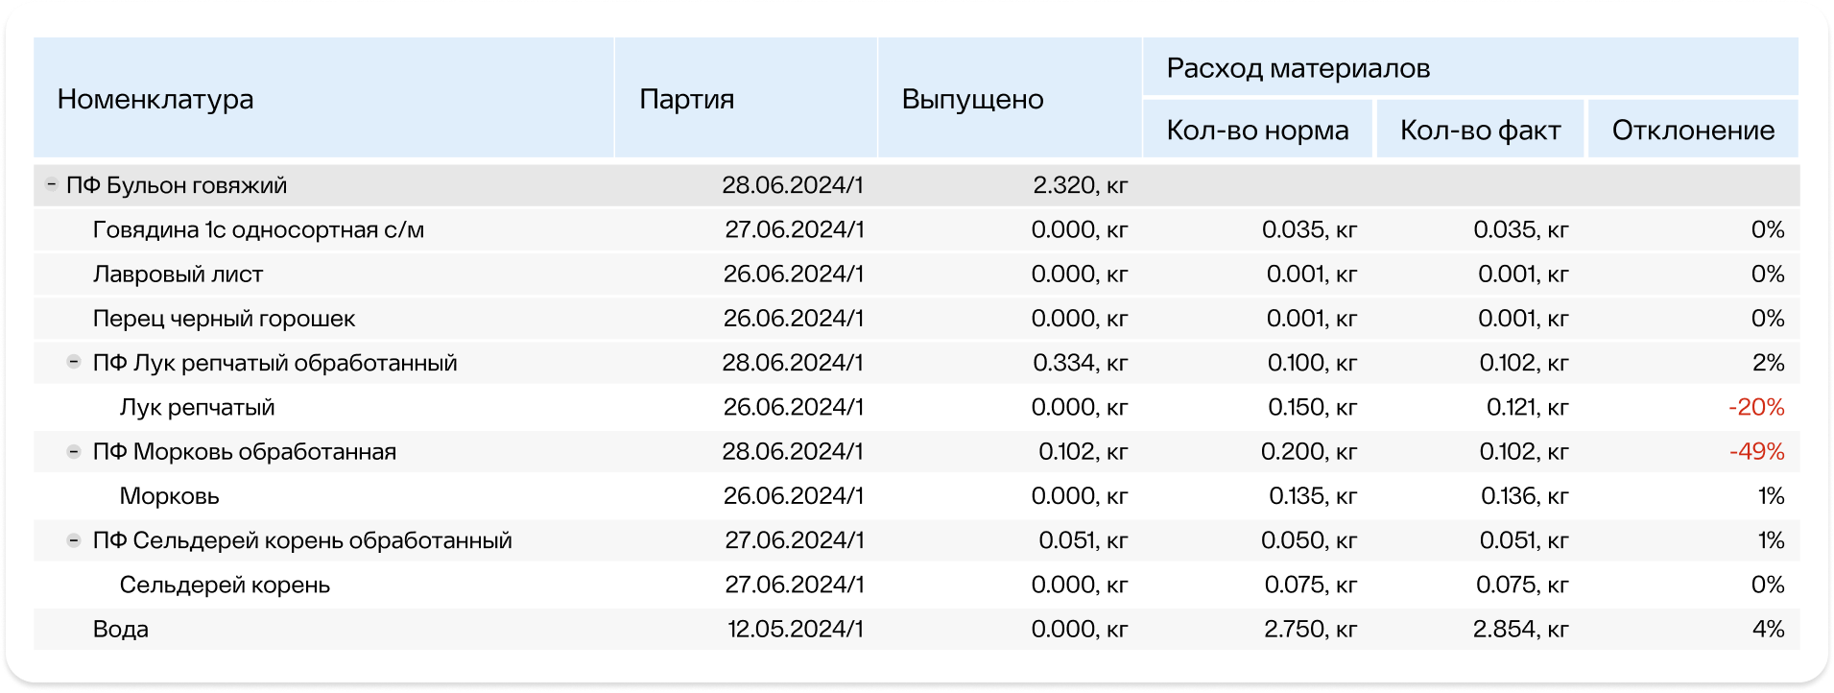The image size is (1834, 693).
Task: Select the Морковь child row
Action: tap(917, 495)
